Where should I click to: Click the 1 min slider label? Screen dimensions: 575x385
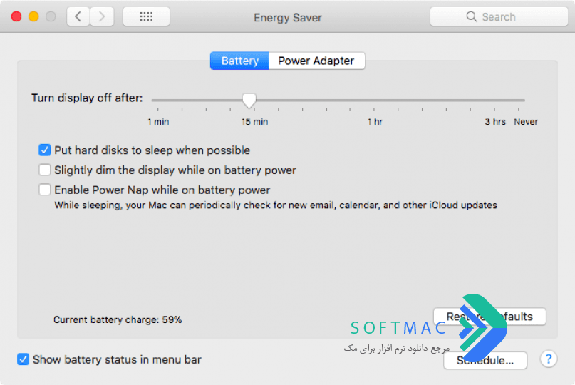coord(158,122)
